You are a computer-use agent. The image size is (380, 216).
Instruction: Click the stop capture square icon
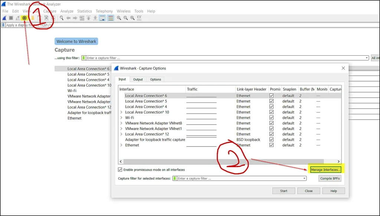11,18
